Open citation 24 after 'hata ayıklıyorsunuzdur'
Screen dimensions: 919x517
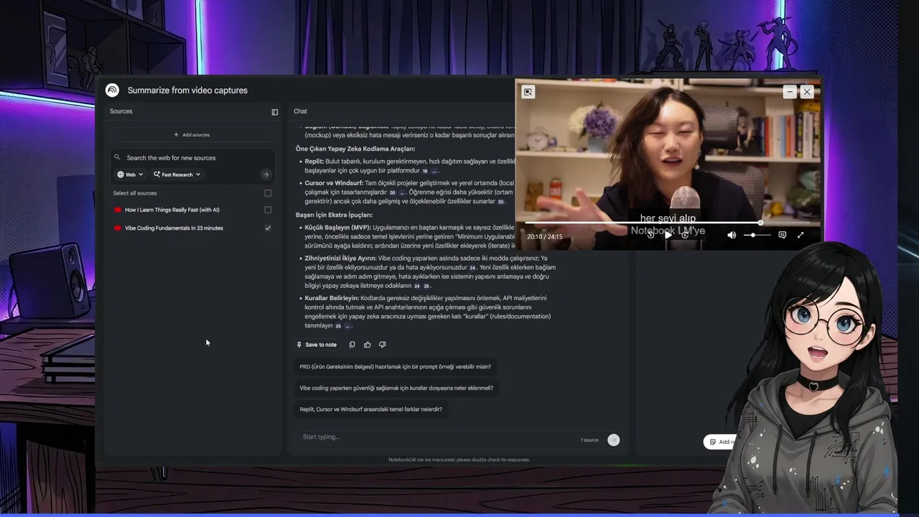pos(472,268)
